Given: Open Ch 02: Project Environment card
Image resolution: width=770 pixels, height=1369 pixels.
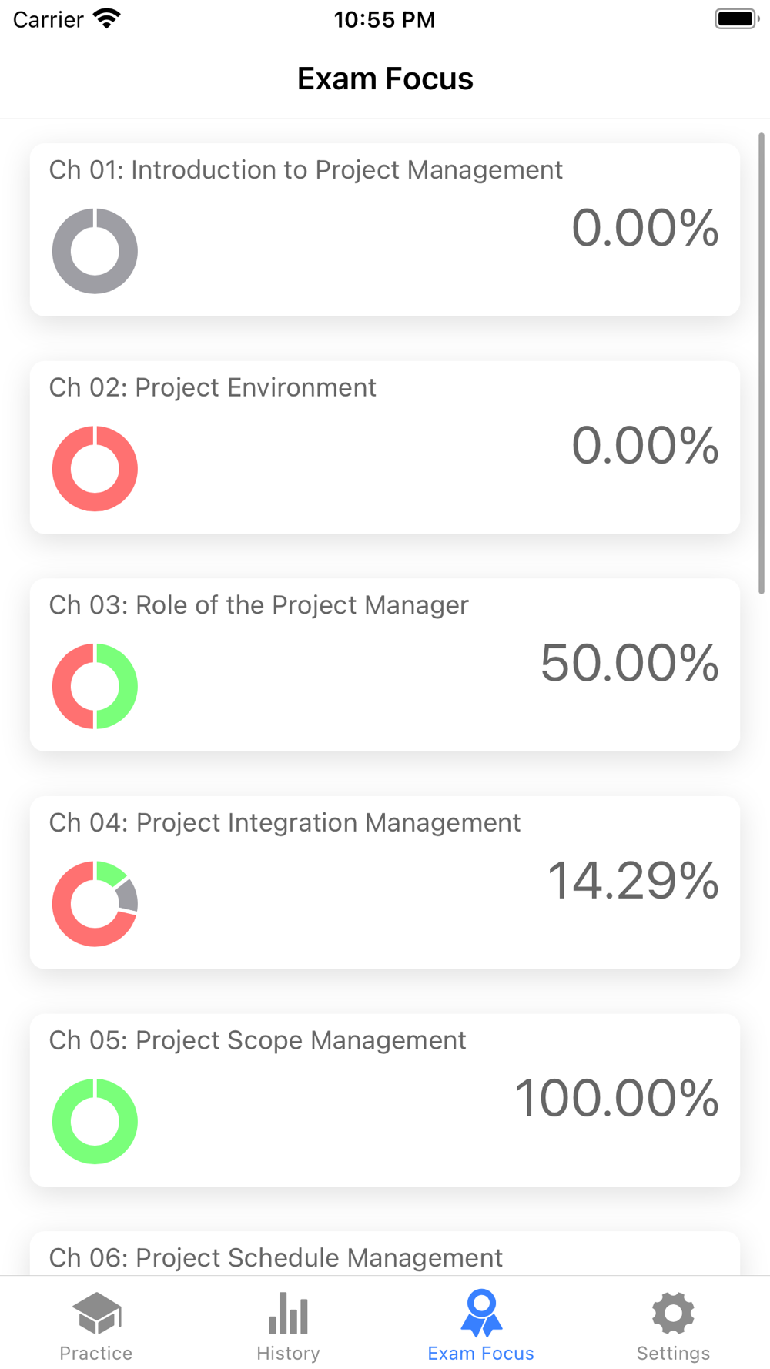Looking at the screenshot, I should 385,447.
